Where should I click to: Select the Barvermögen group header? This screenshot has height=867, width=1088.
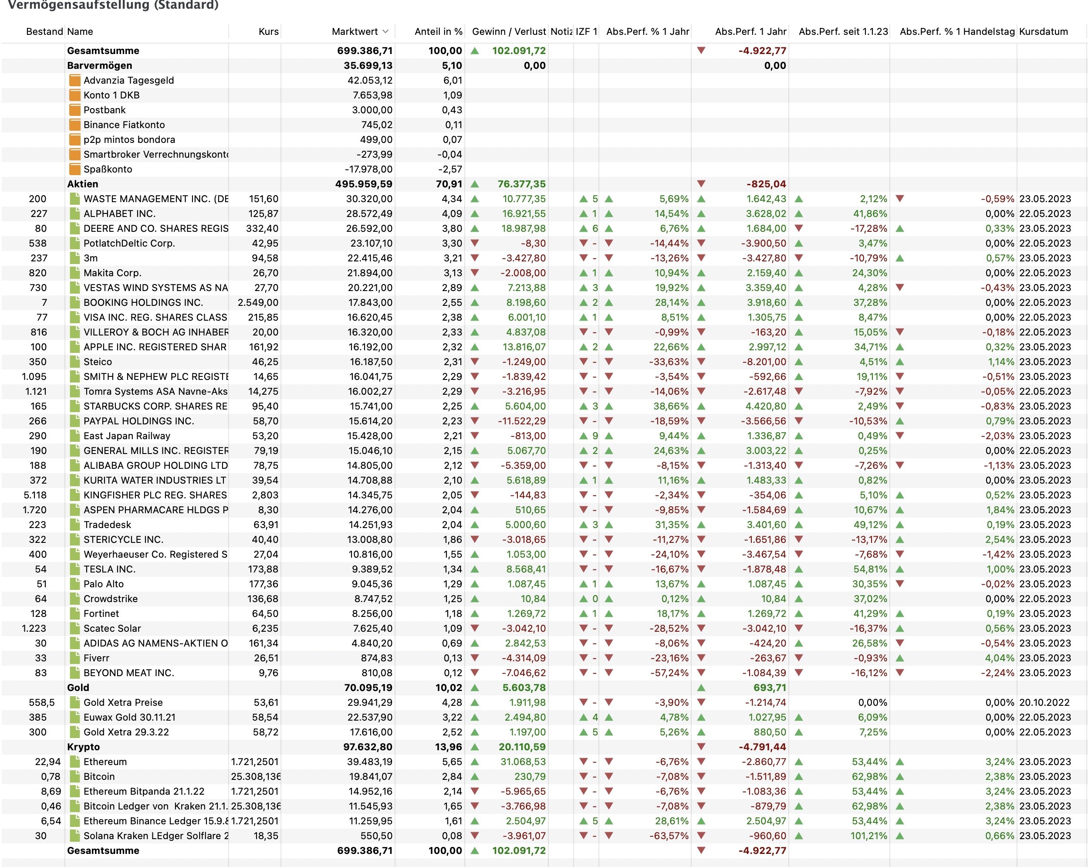(x=99, y=66)
